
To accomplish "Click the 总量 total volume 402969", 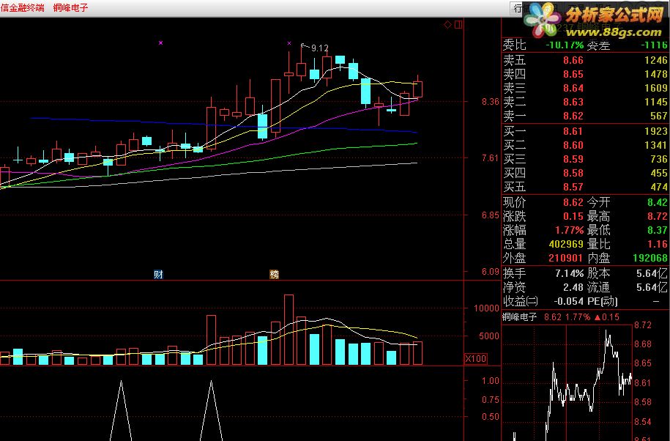I will (x=566, y=245).
